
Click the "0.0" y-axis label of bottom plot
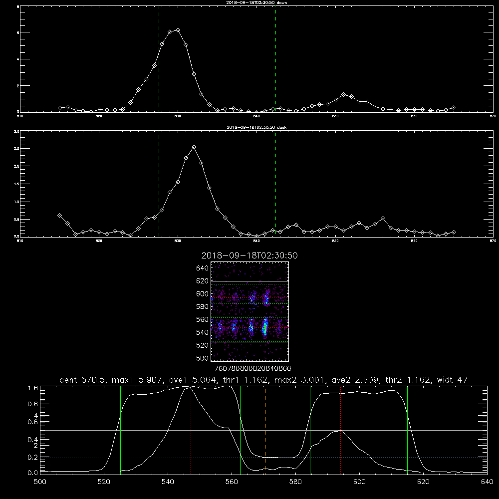[x=33, y=473]
